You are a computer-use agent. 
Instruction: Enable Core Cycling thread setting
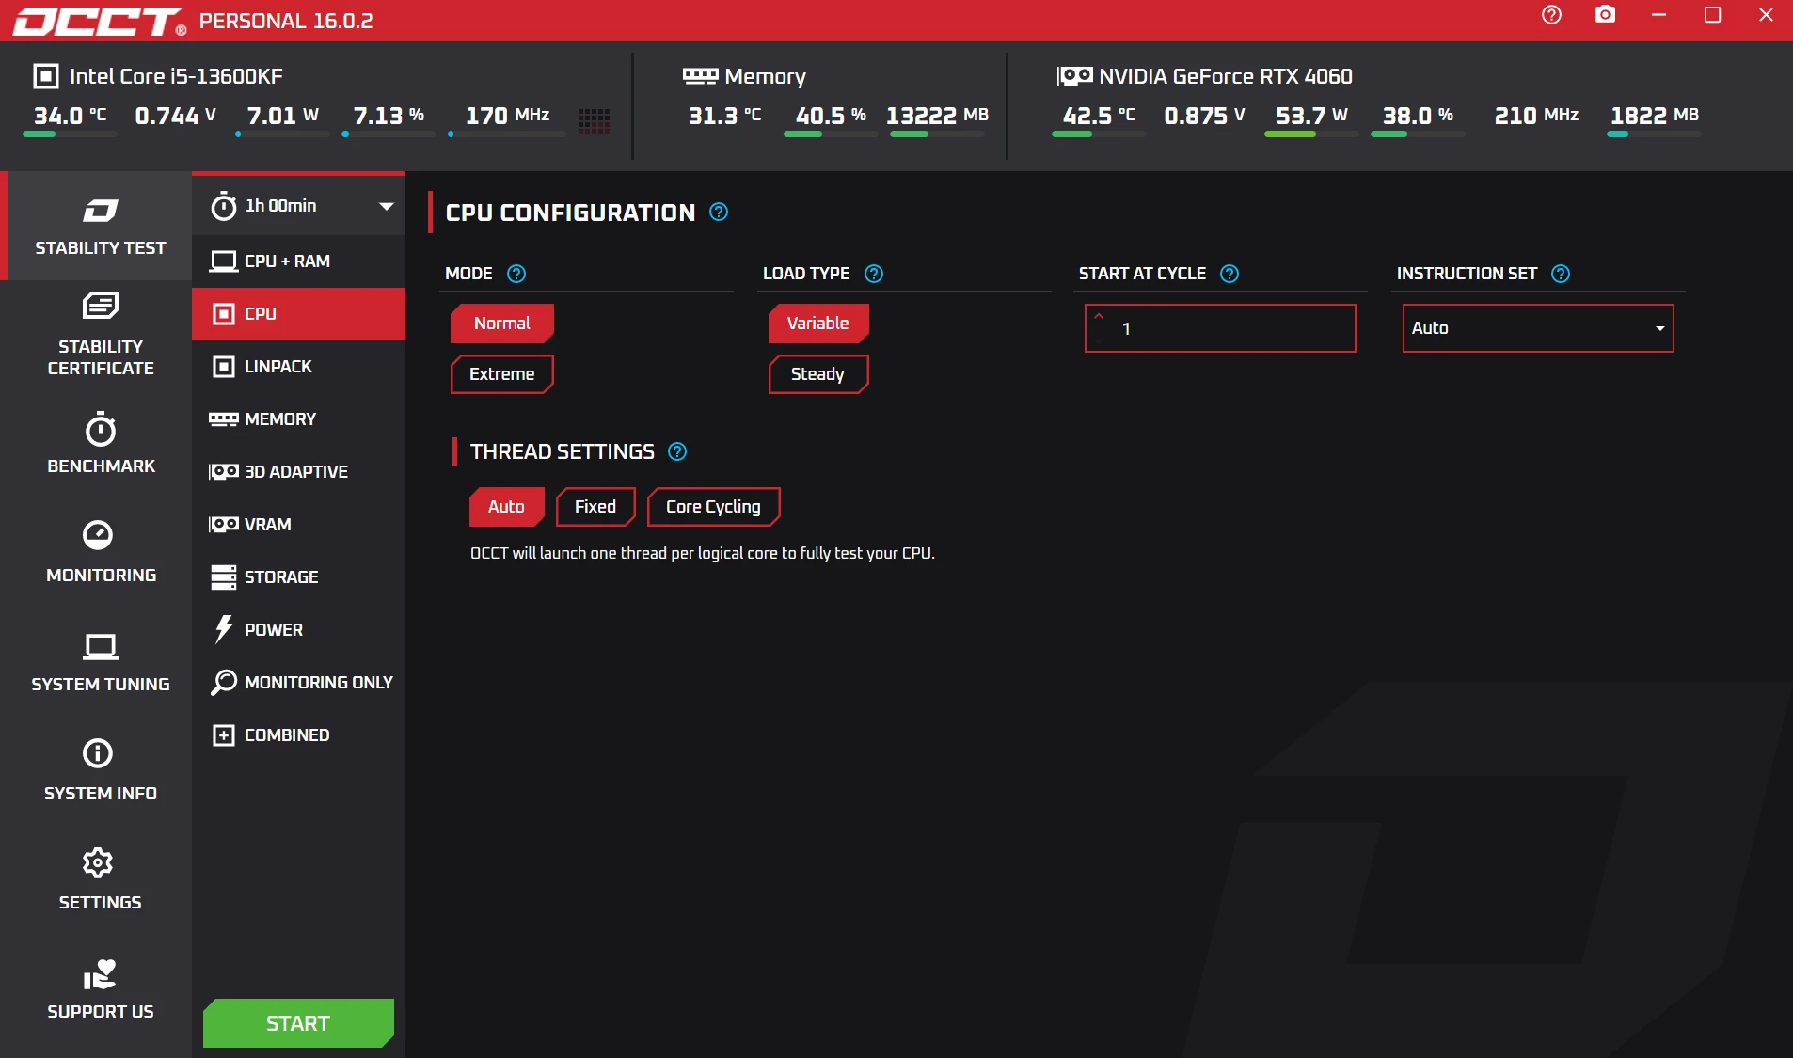(x=713, y=506)
